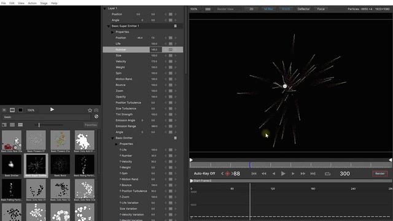Click the menu icon on Basic Emitter row
Viewport: 393px width, 221px height.
[175, 138]
